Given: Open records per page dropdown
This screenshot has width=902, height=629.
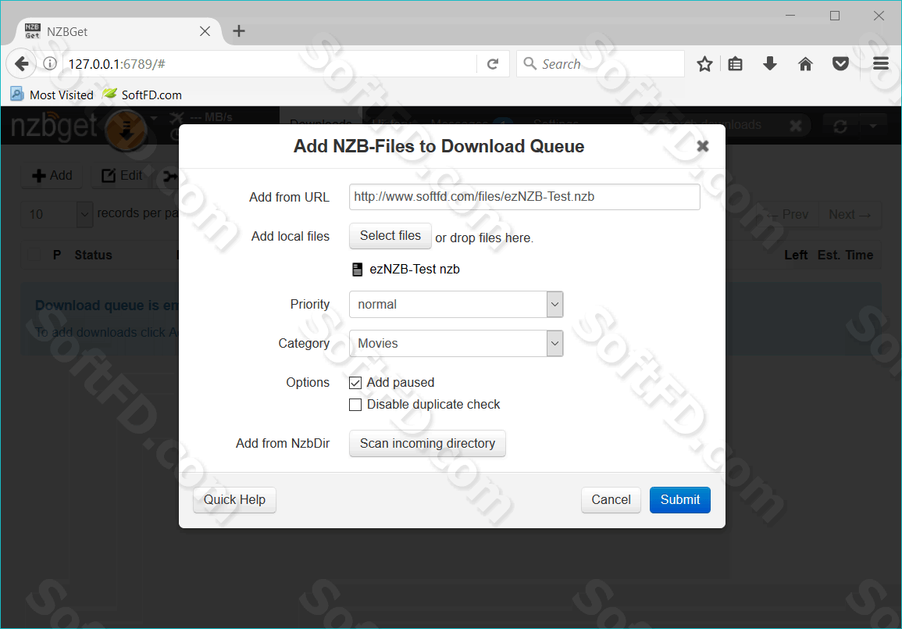Looking at the screenshot, I should (x=57, y=214).
